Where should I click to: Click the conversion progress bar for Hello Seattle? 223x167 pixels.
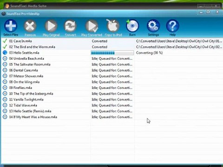point(112,53)
